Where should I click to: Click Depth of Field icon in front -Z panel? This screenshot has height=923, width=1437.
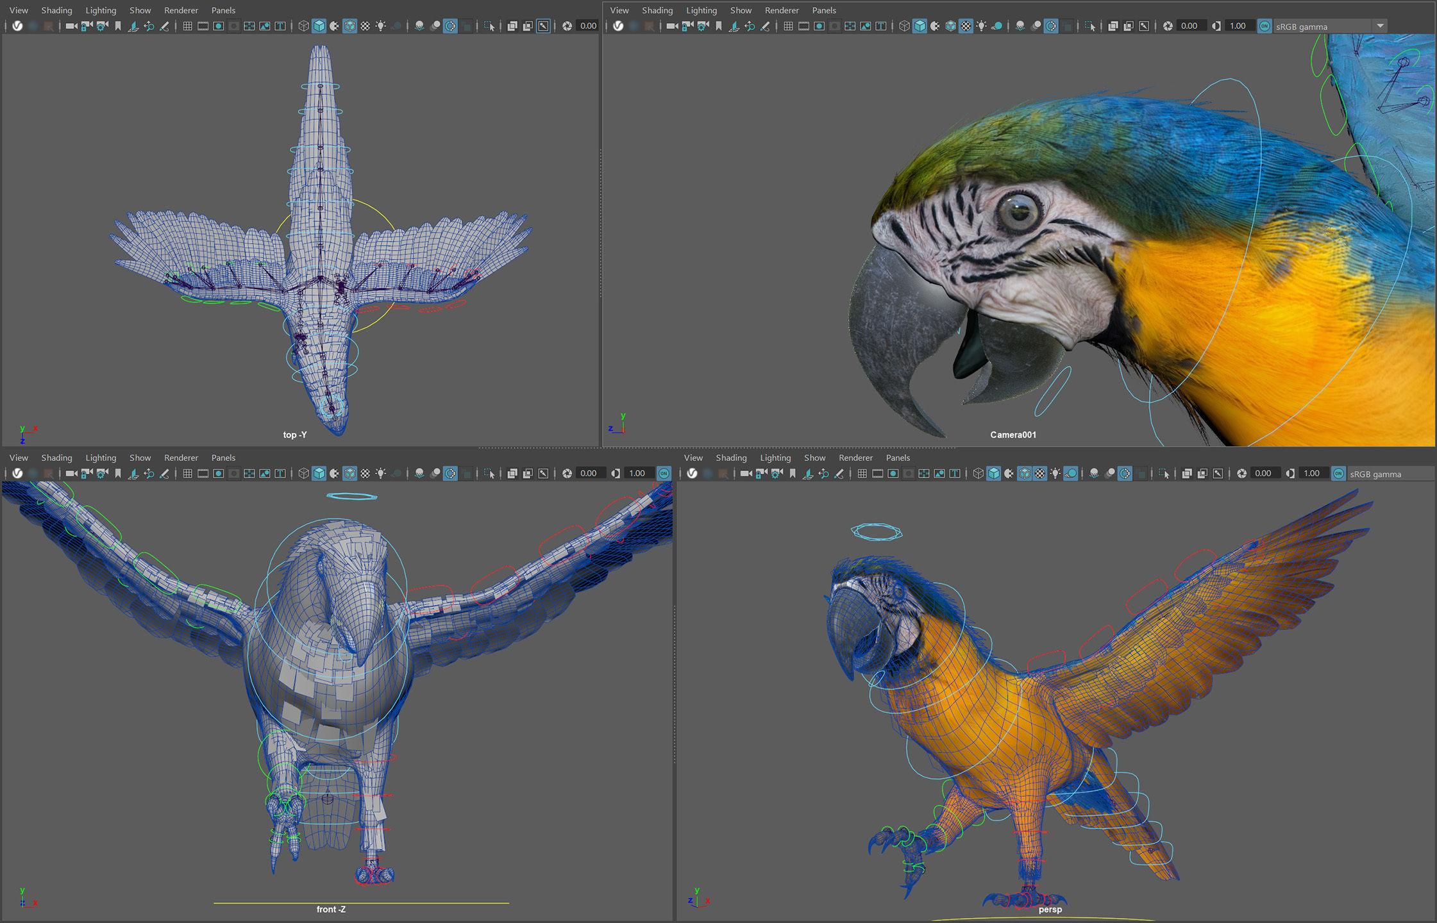pyautogui.click(x=466, y=474)
